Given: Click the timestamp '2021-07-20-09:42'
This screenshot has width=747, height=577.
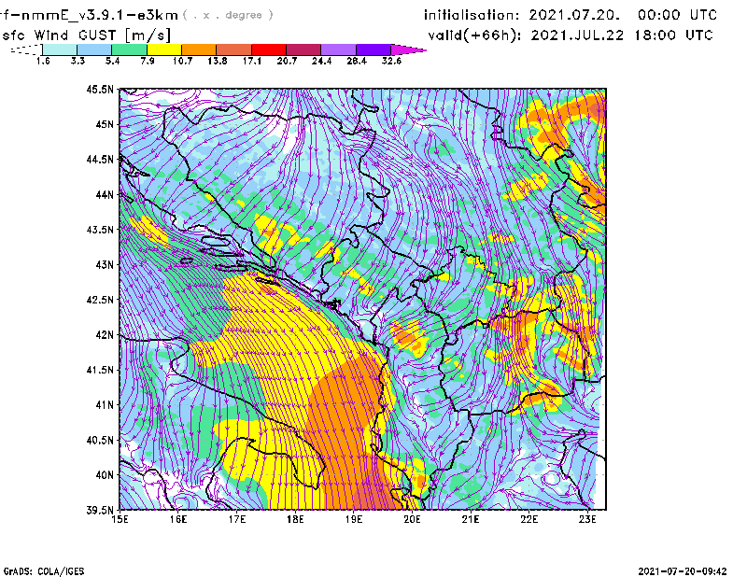Looking at the screenshot, I should 683,570.
